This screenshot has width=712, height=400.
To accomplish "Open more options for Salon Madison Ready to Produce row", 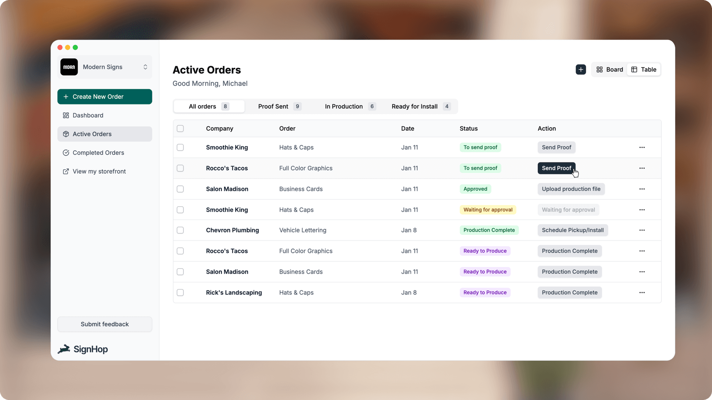I will [642, 271].
